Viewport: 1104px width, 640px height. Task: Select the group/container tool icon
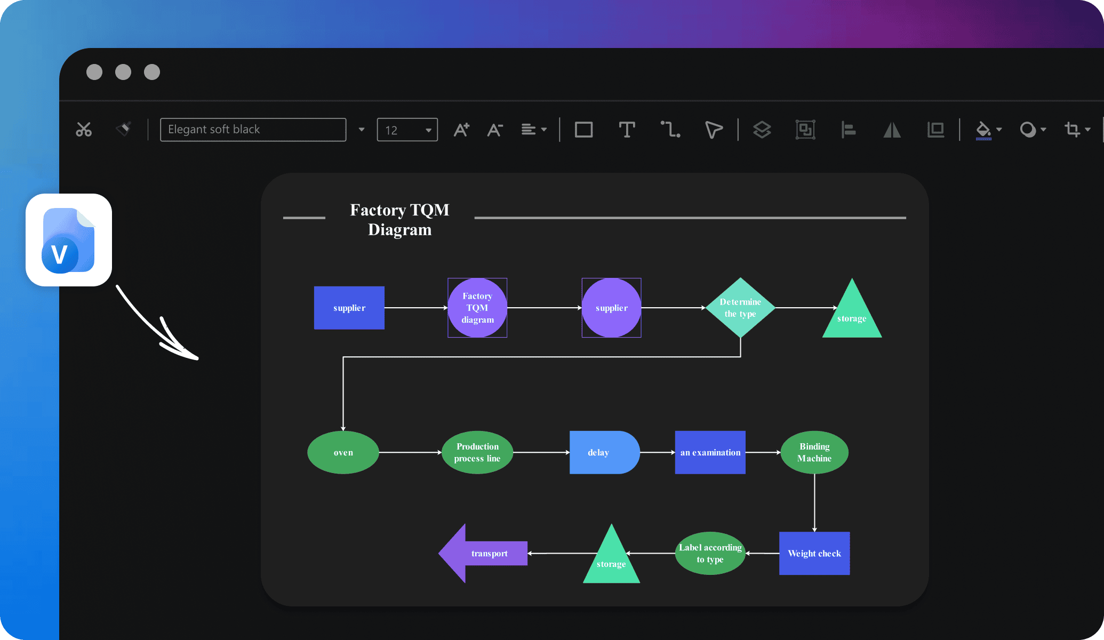pyautogui.click(x=805, y=129)
